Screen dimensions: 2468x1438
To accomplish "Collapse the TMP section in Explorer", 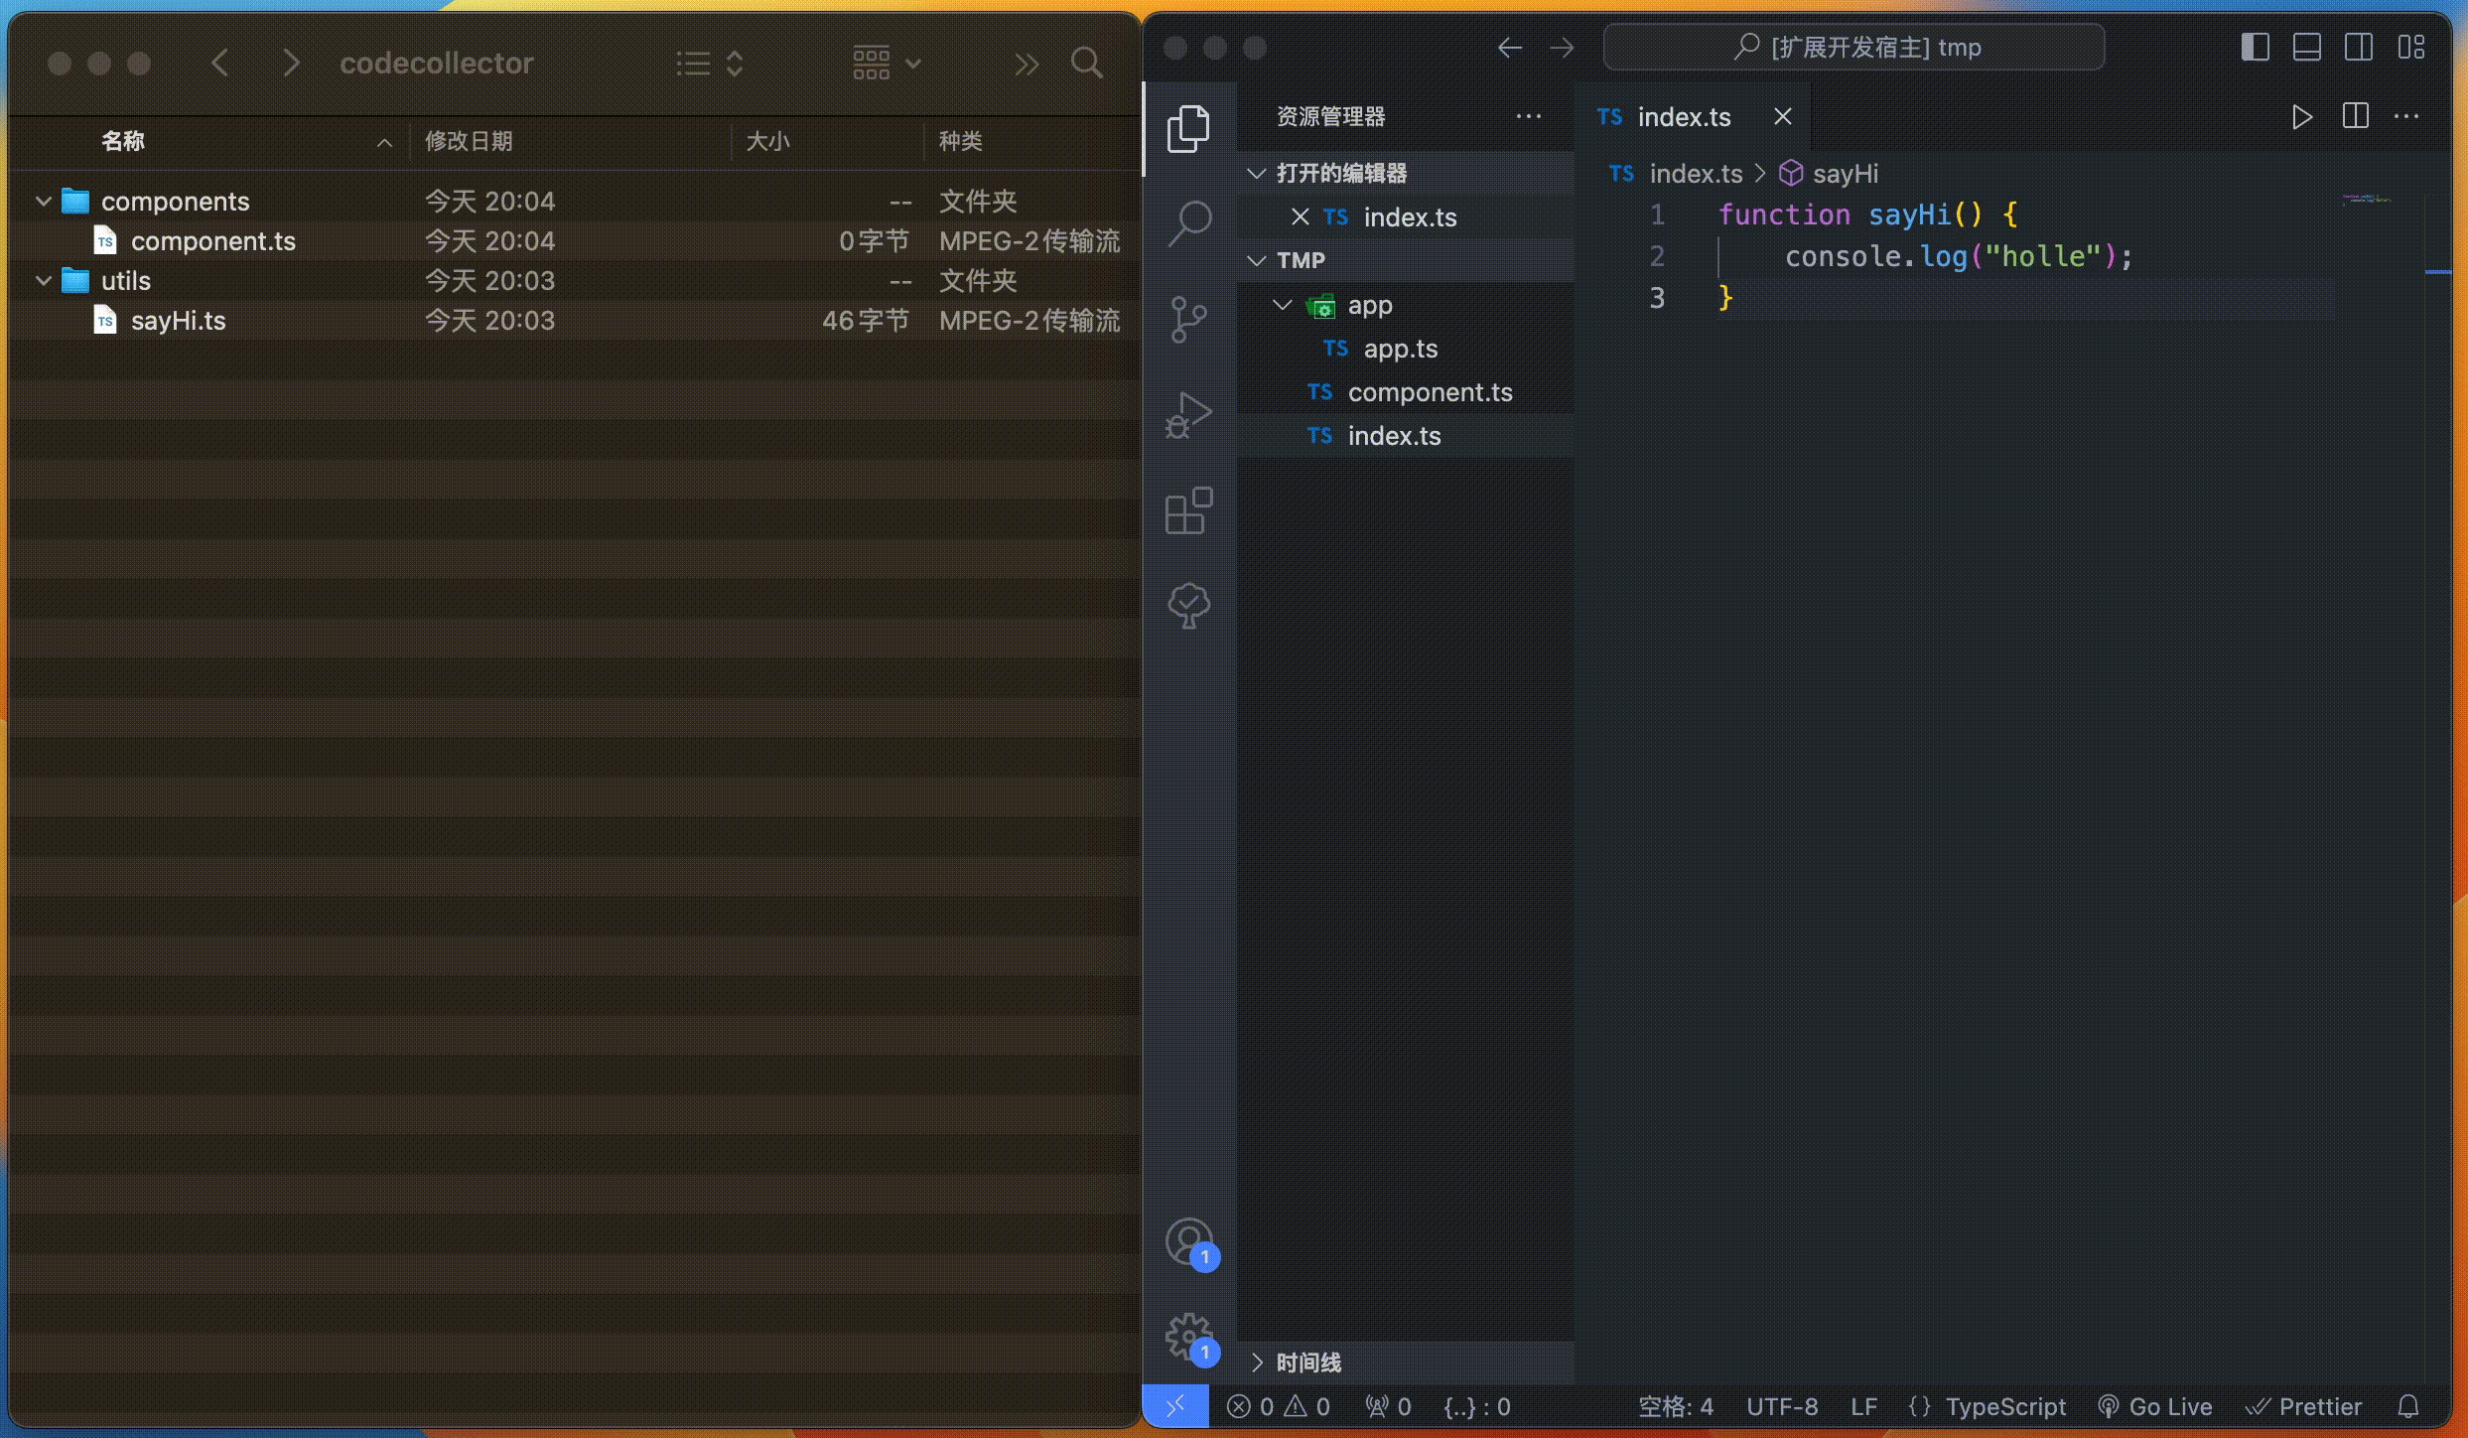I will pyautogui.click(x=1256, y=259).
